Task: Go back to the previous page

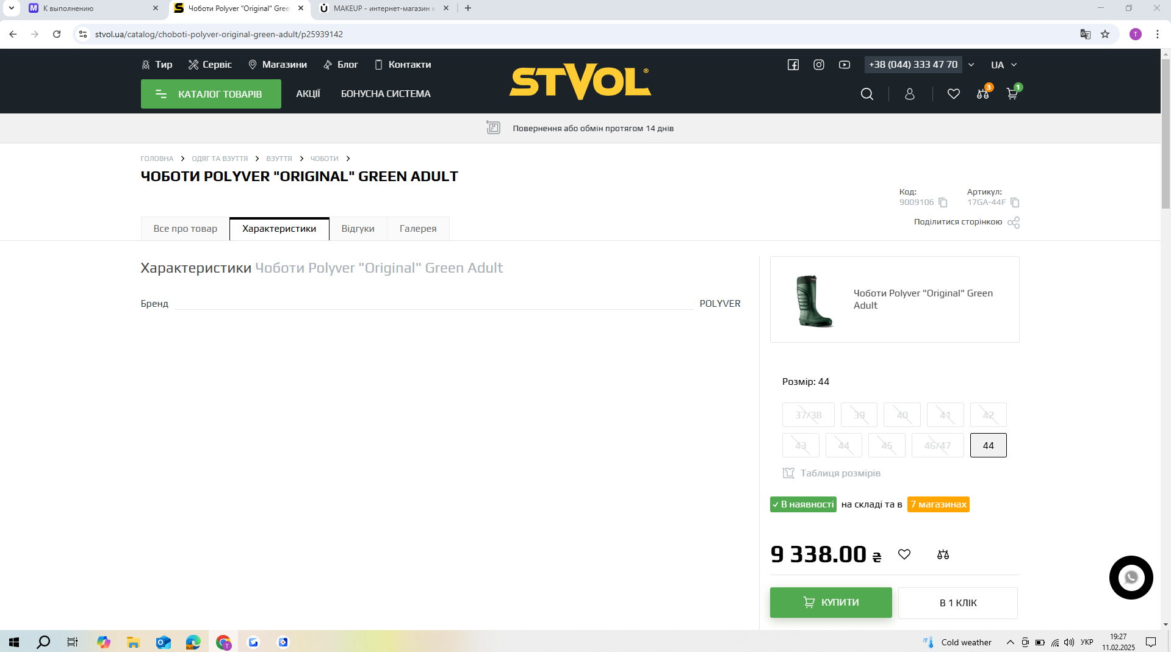Action: tap(13, 34)
